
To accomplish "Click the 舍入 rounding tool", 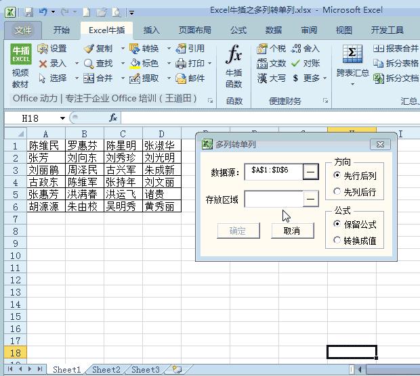I will tap(305, 49).
